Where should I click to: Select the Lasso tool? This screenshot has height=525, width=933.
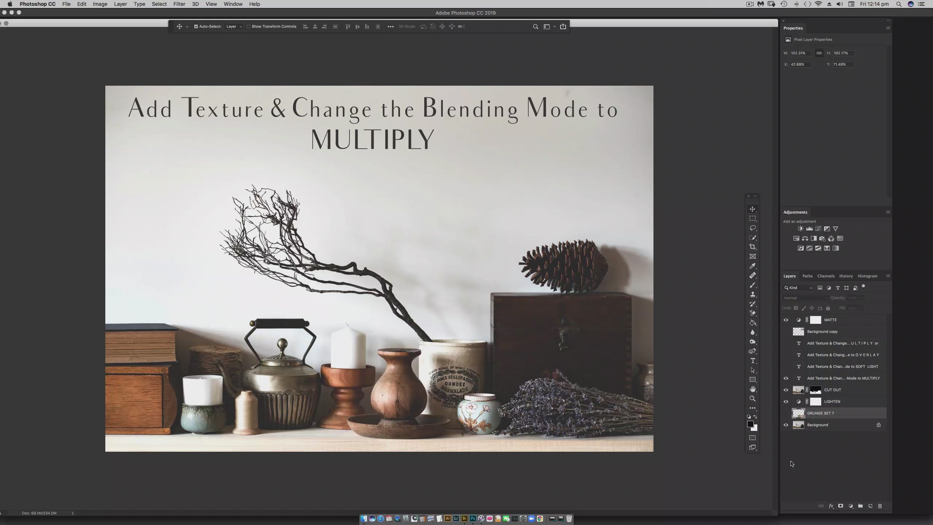753,228
